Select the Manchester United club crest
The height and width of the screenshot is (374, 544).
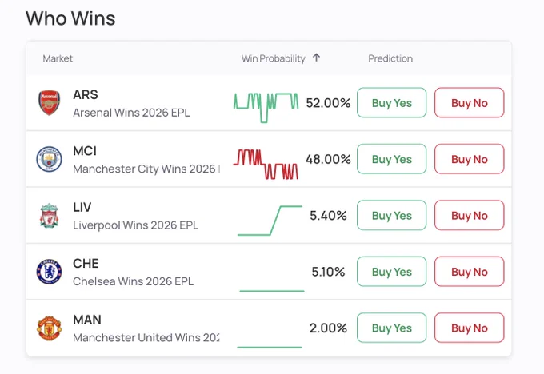click(x=49, y=328)
